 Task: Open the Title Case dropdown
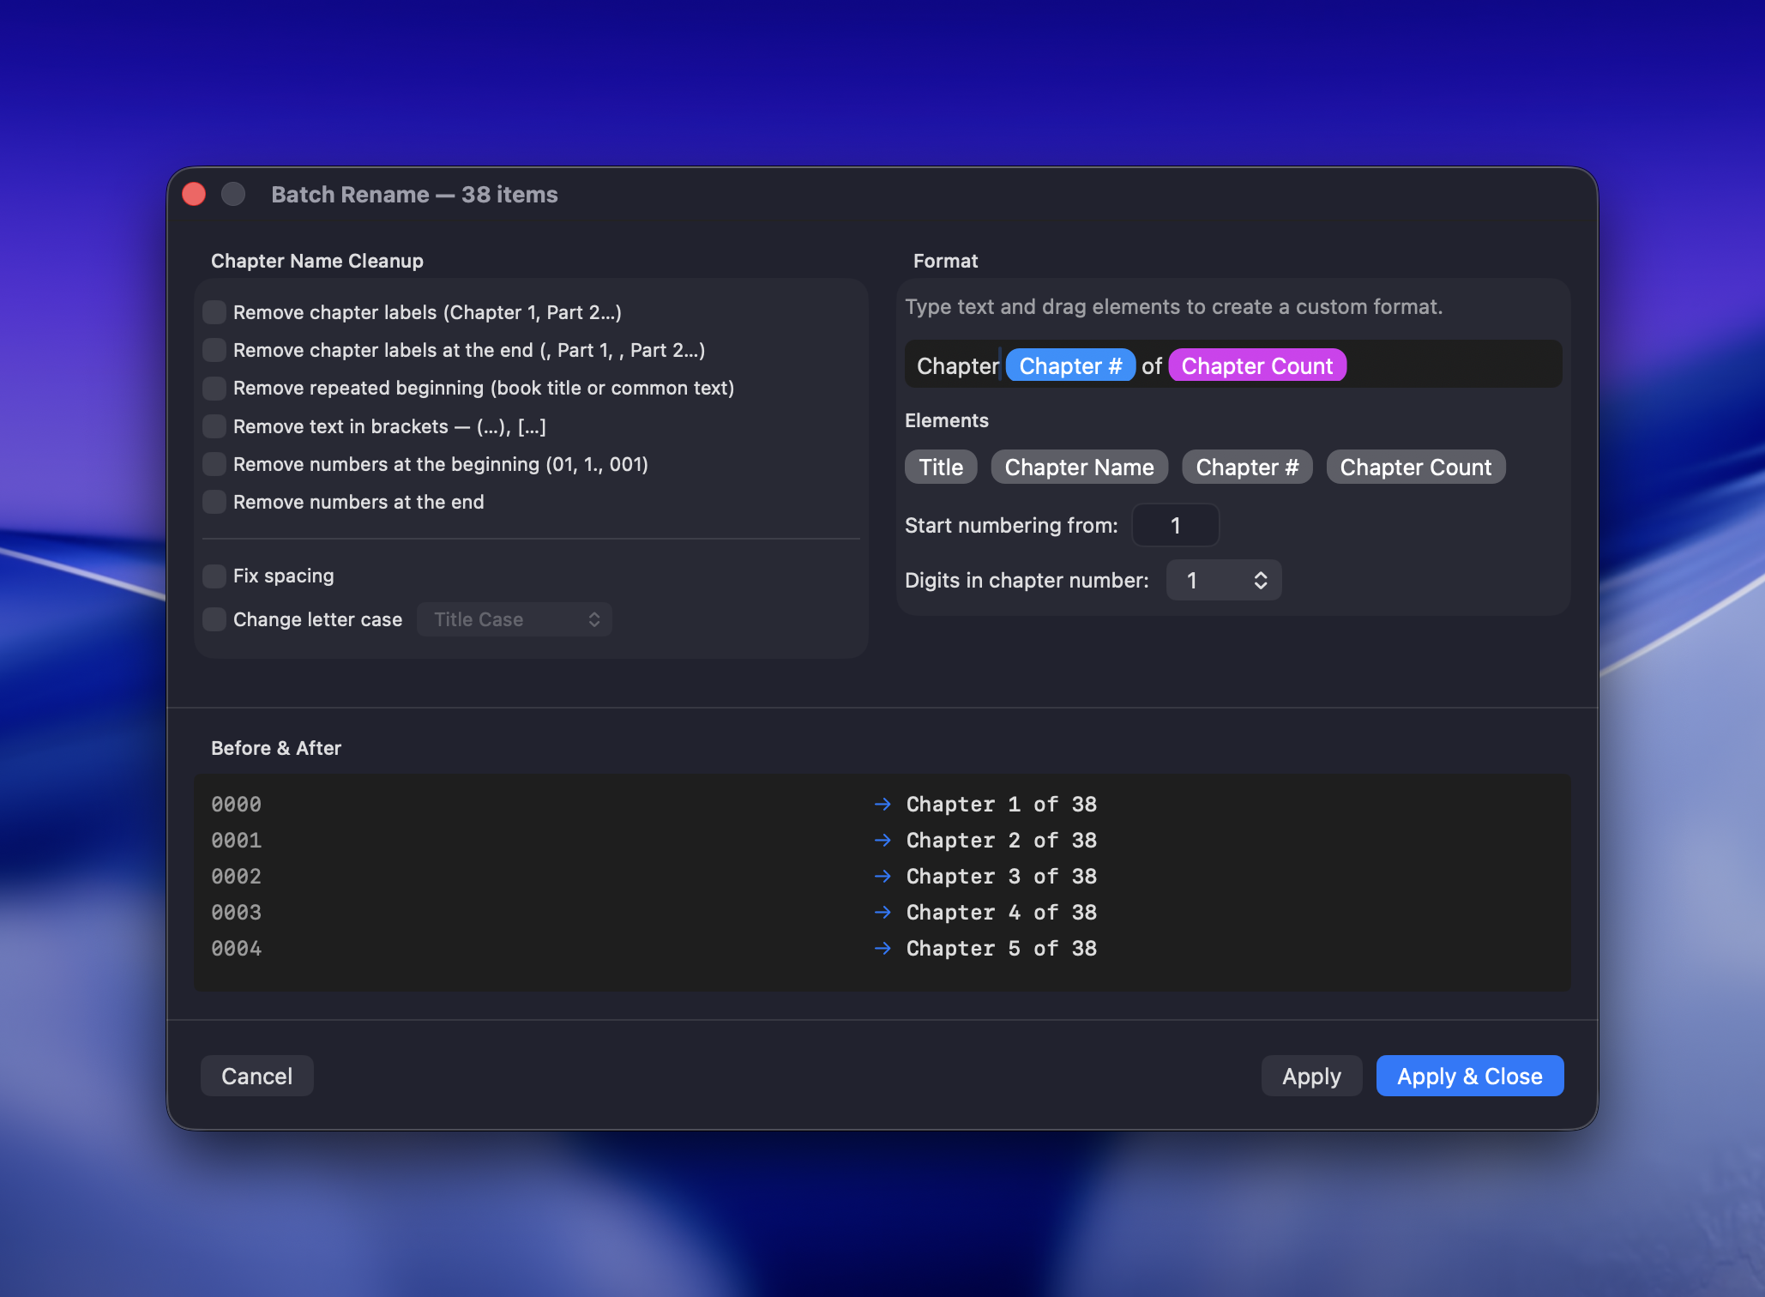(514, 619)
